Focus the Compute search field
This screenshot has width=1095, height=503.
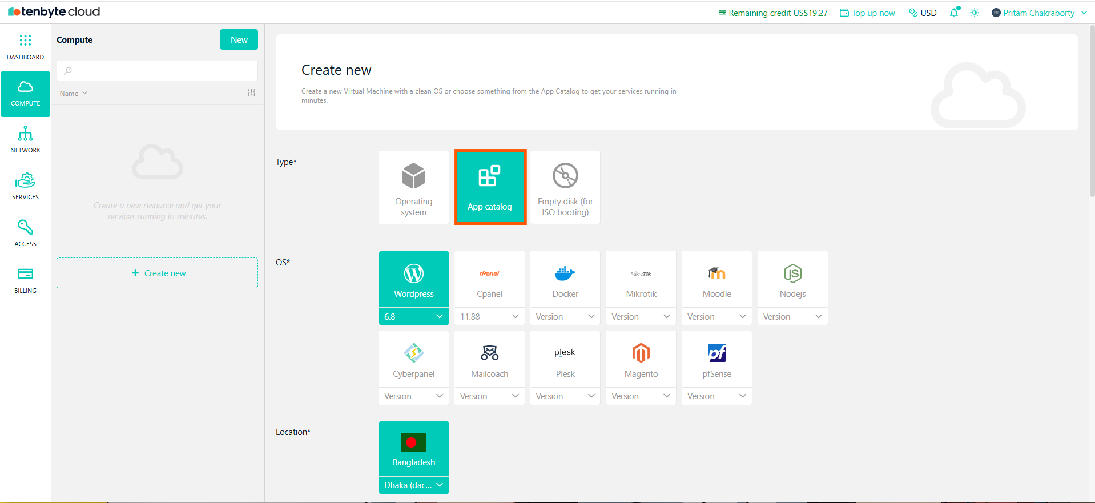pos(157,71)
